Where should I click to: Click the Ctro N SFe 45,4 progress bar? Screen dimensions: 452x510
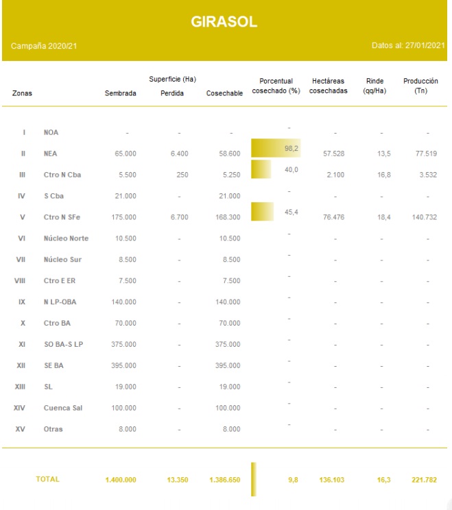(x=263, y=212)
